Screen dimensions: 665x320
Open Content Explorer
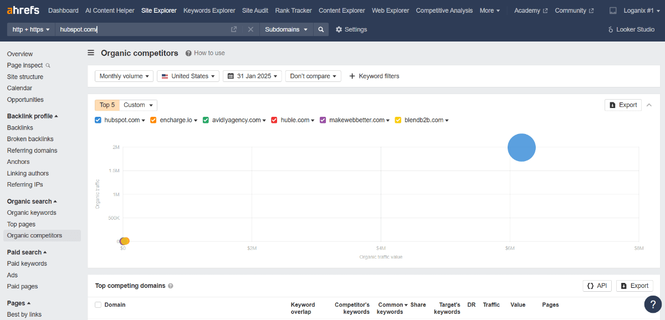(x=342, y=11)
